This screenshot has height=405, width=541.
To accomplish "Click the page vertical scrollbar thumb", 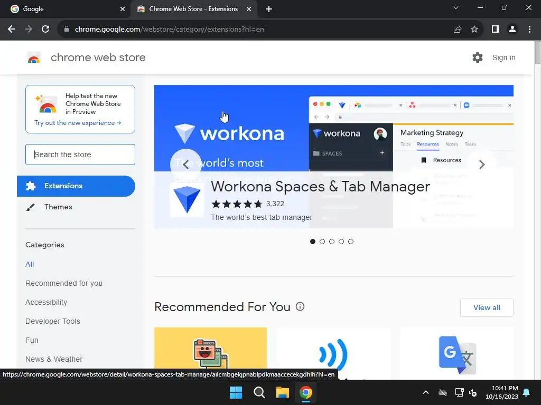I will point(537,52).
